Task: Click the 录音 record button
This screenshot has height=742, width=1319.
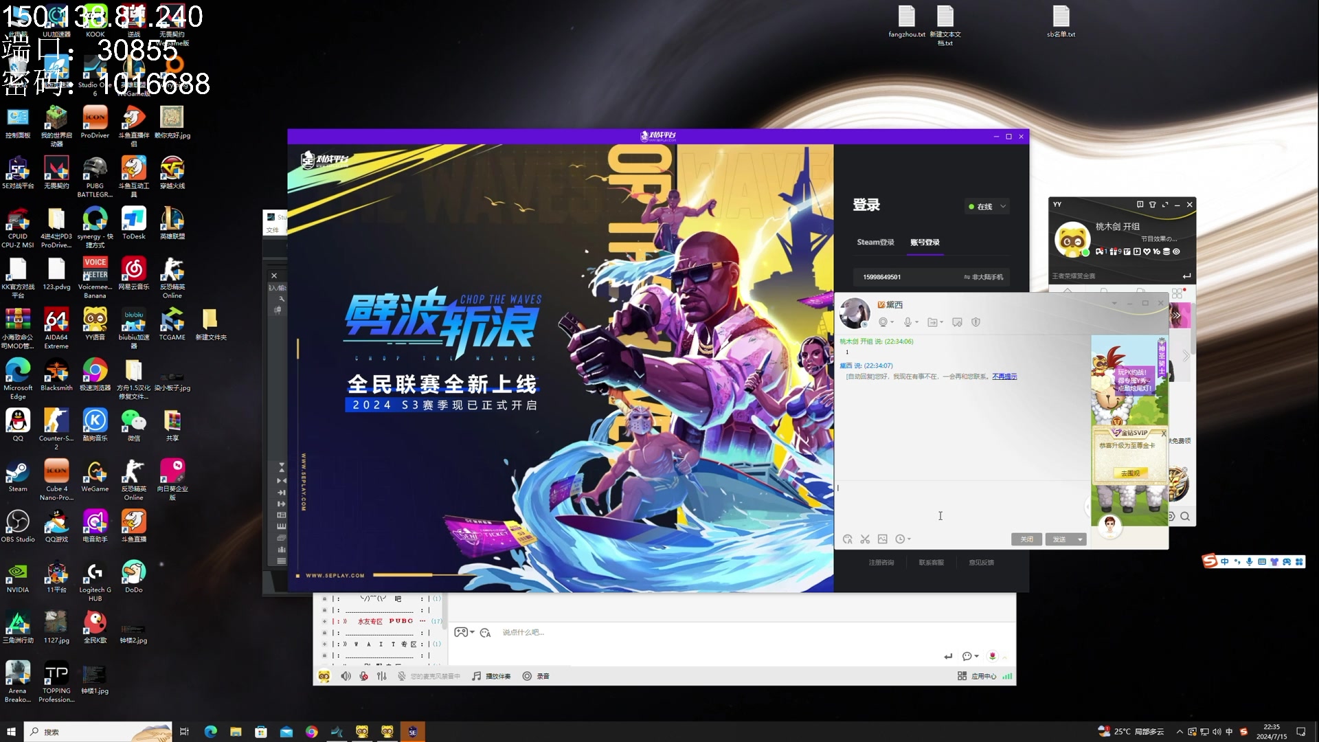Action: (536, 676)
